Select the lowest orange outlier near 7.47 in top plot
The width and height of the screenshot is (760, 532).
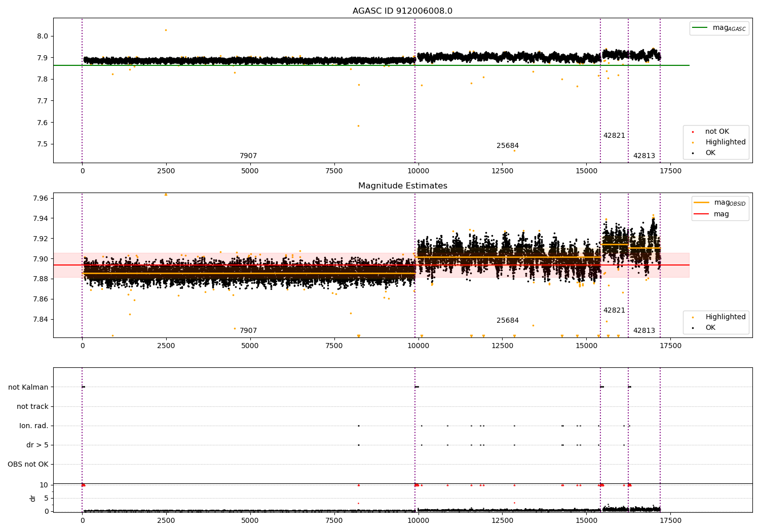point(514,151)
